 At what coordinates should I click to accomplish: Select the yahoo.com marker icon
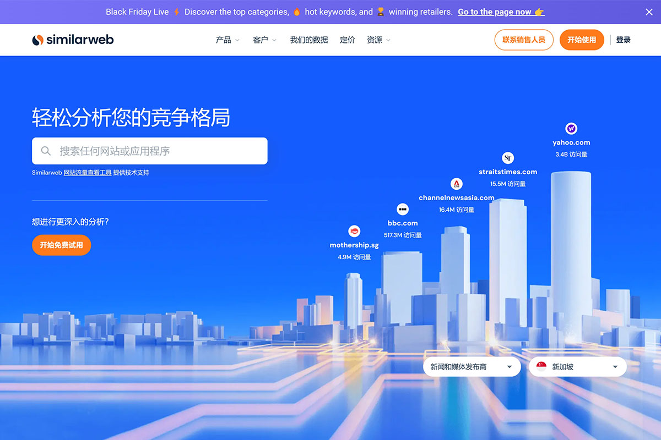tap(571, 129)
